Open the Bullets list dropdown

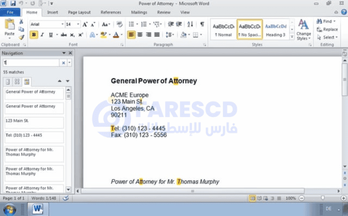click(x=137, y=24)
